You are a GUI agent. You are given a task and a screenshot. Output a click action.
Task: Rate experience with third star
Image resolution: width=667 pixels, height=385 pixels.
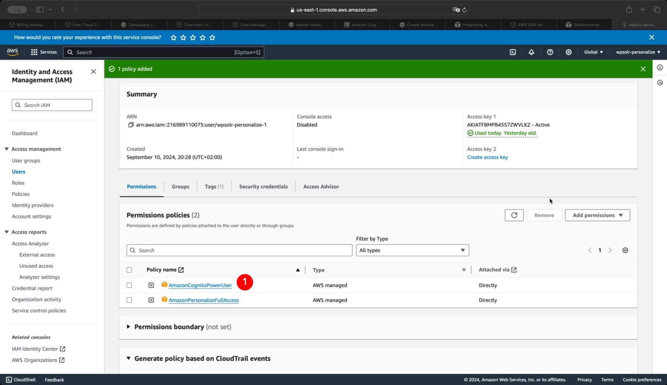pos(193,38)
